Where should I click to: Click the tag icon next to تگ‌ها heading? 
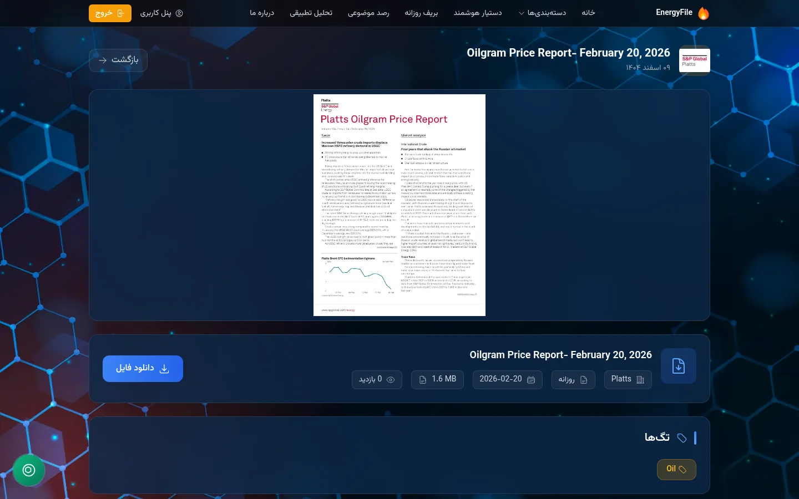(x=682, y=438)
